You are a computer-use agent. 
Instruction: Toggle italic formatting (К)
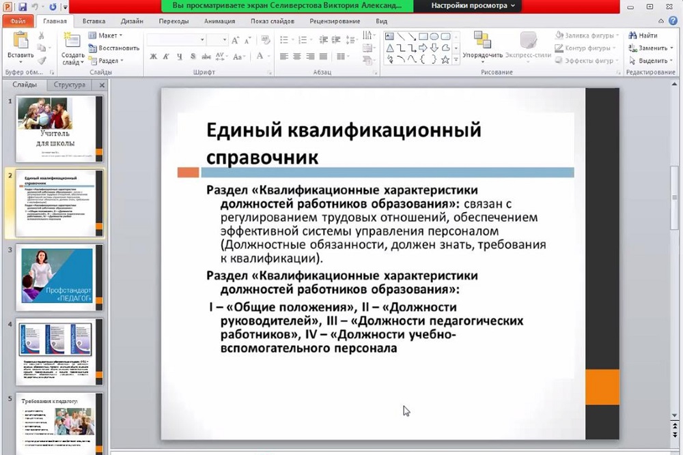(165, 57)
